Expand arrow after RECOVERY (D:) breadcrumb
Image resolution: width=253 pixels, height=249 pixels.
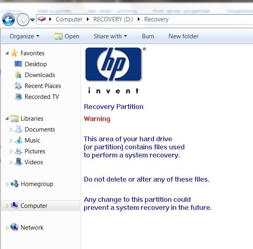(139, 19)
